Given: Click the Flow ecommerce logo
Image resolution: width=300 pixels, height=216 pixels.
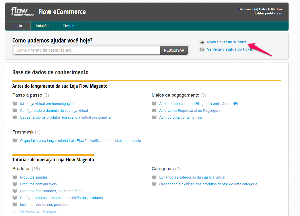Looking at the screenshot, I should pyautogui.click(x=23, y=12).
